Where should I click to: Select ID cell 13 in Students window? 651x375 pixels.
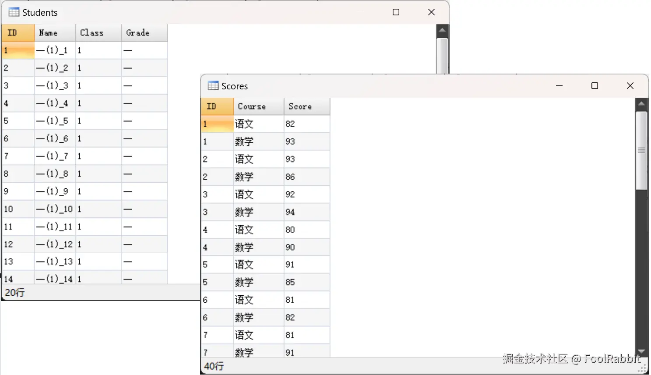(x=18, y=262)
